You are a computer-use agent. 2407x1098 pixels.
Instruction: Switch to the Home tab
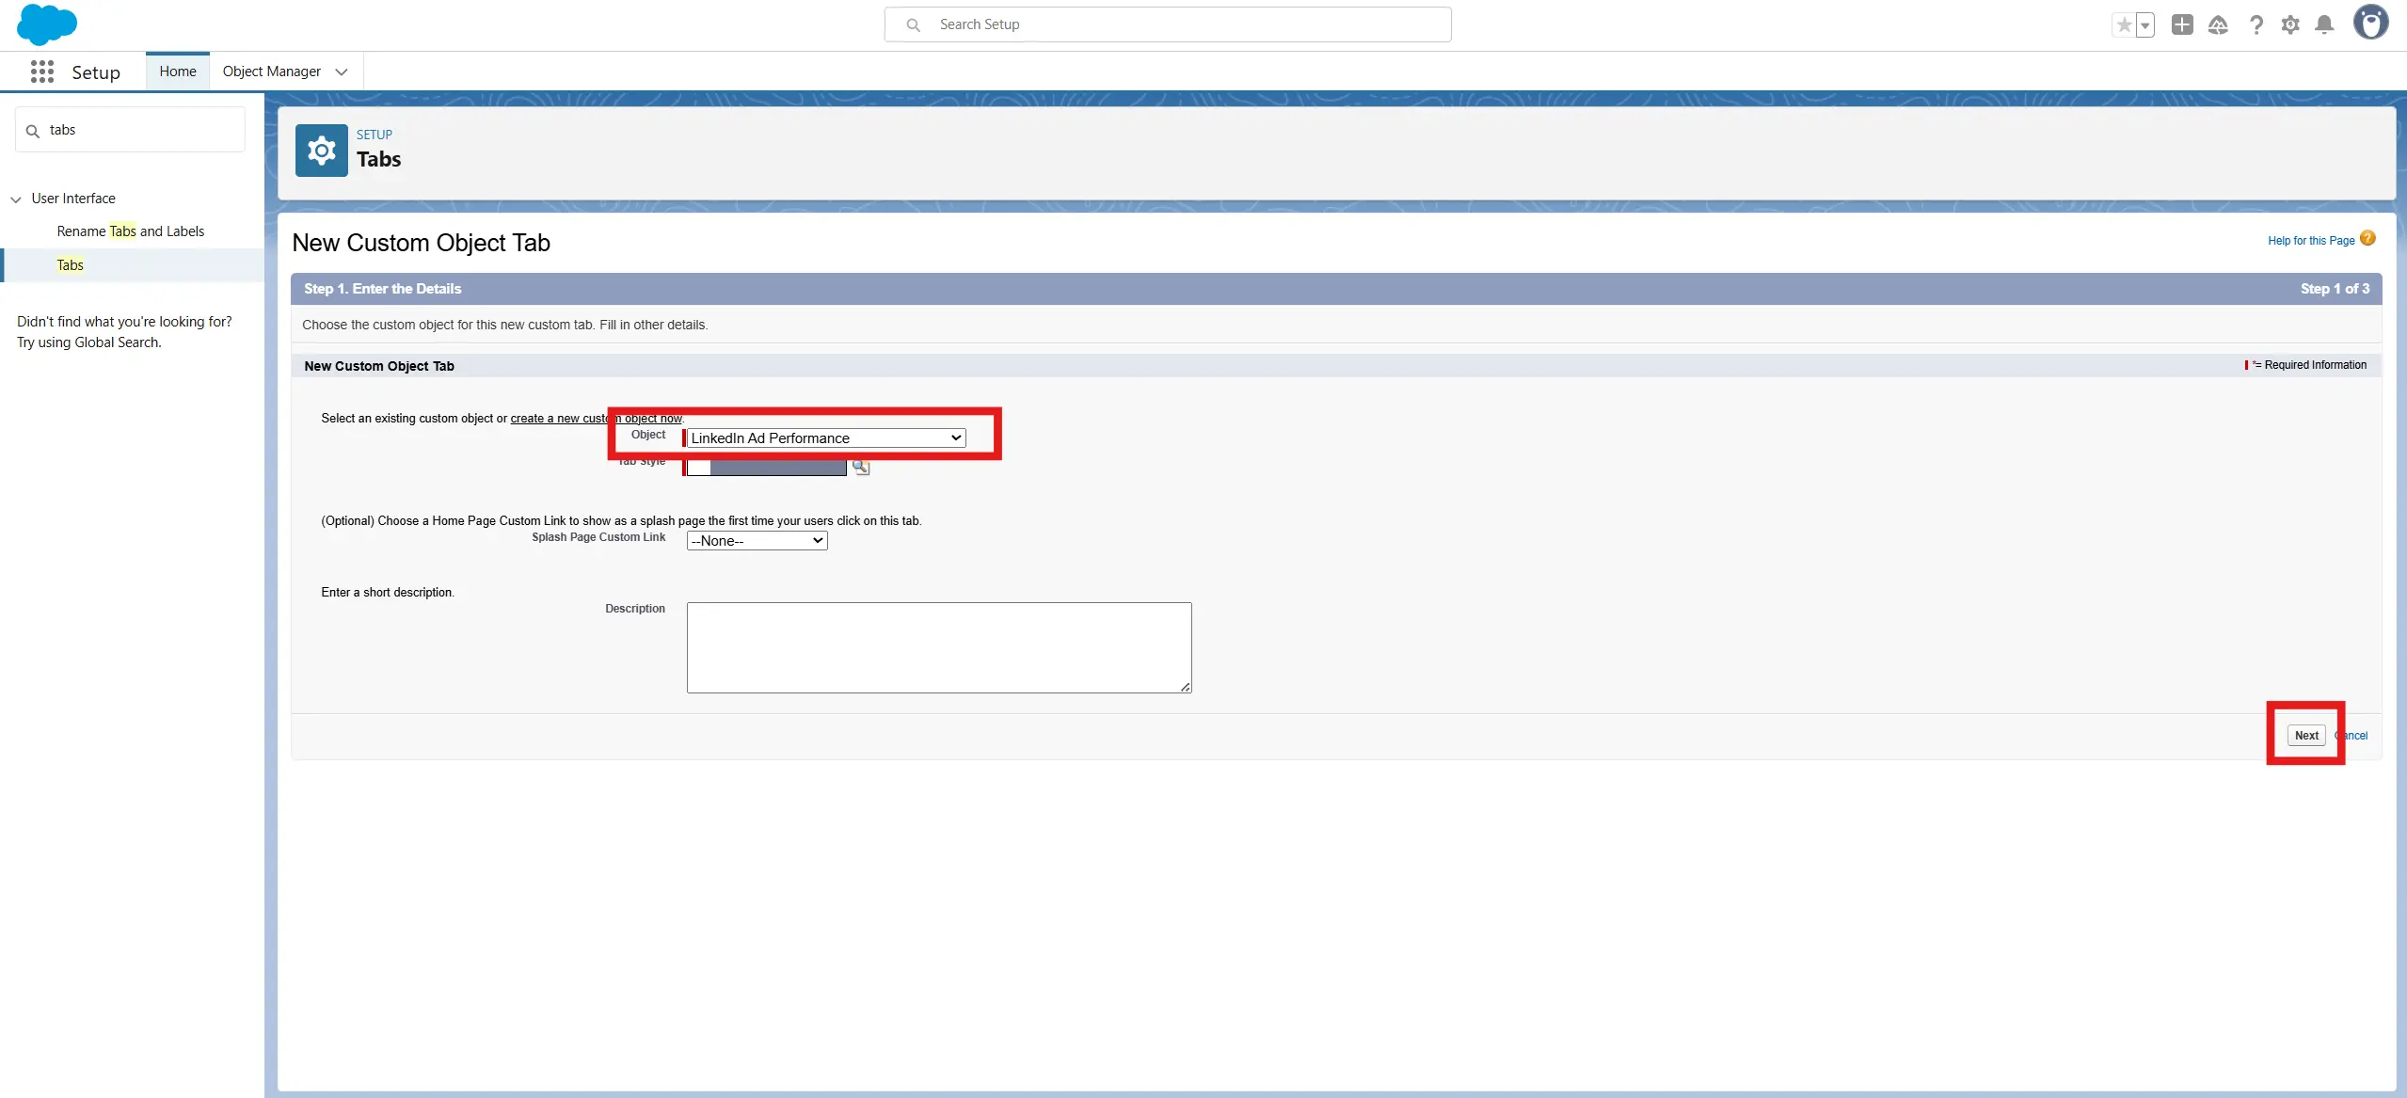point(178,72)
